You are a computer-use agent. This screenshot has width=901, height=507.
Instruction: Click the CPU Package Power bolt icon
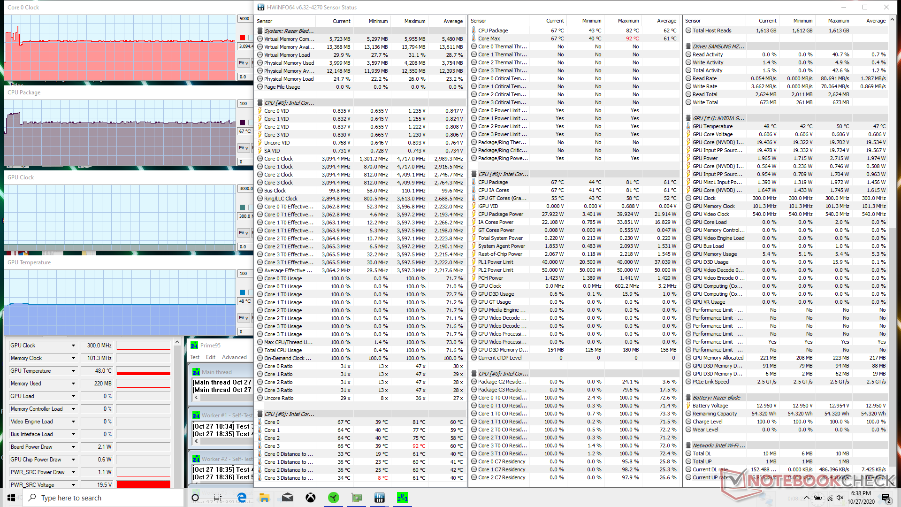tap(474, 214)
